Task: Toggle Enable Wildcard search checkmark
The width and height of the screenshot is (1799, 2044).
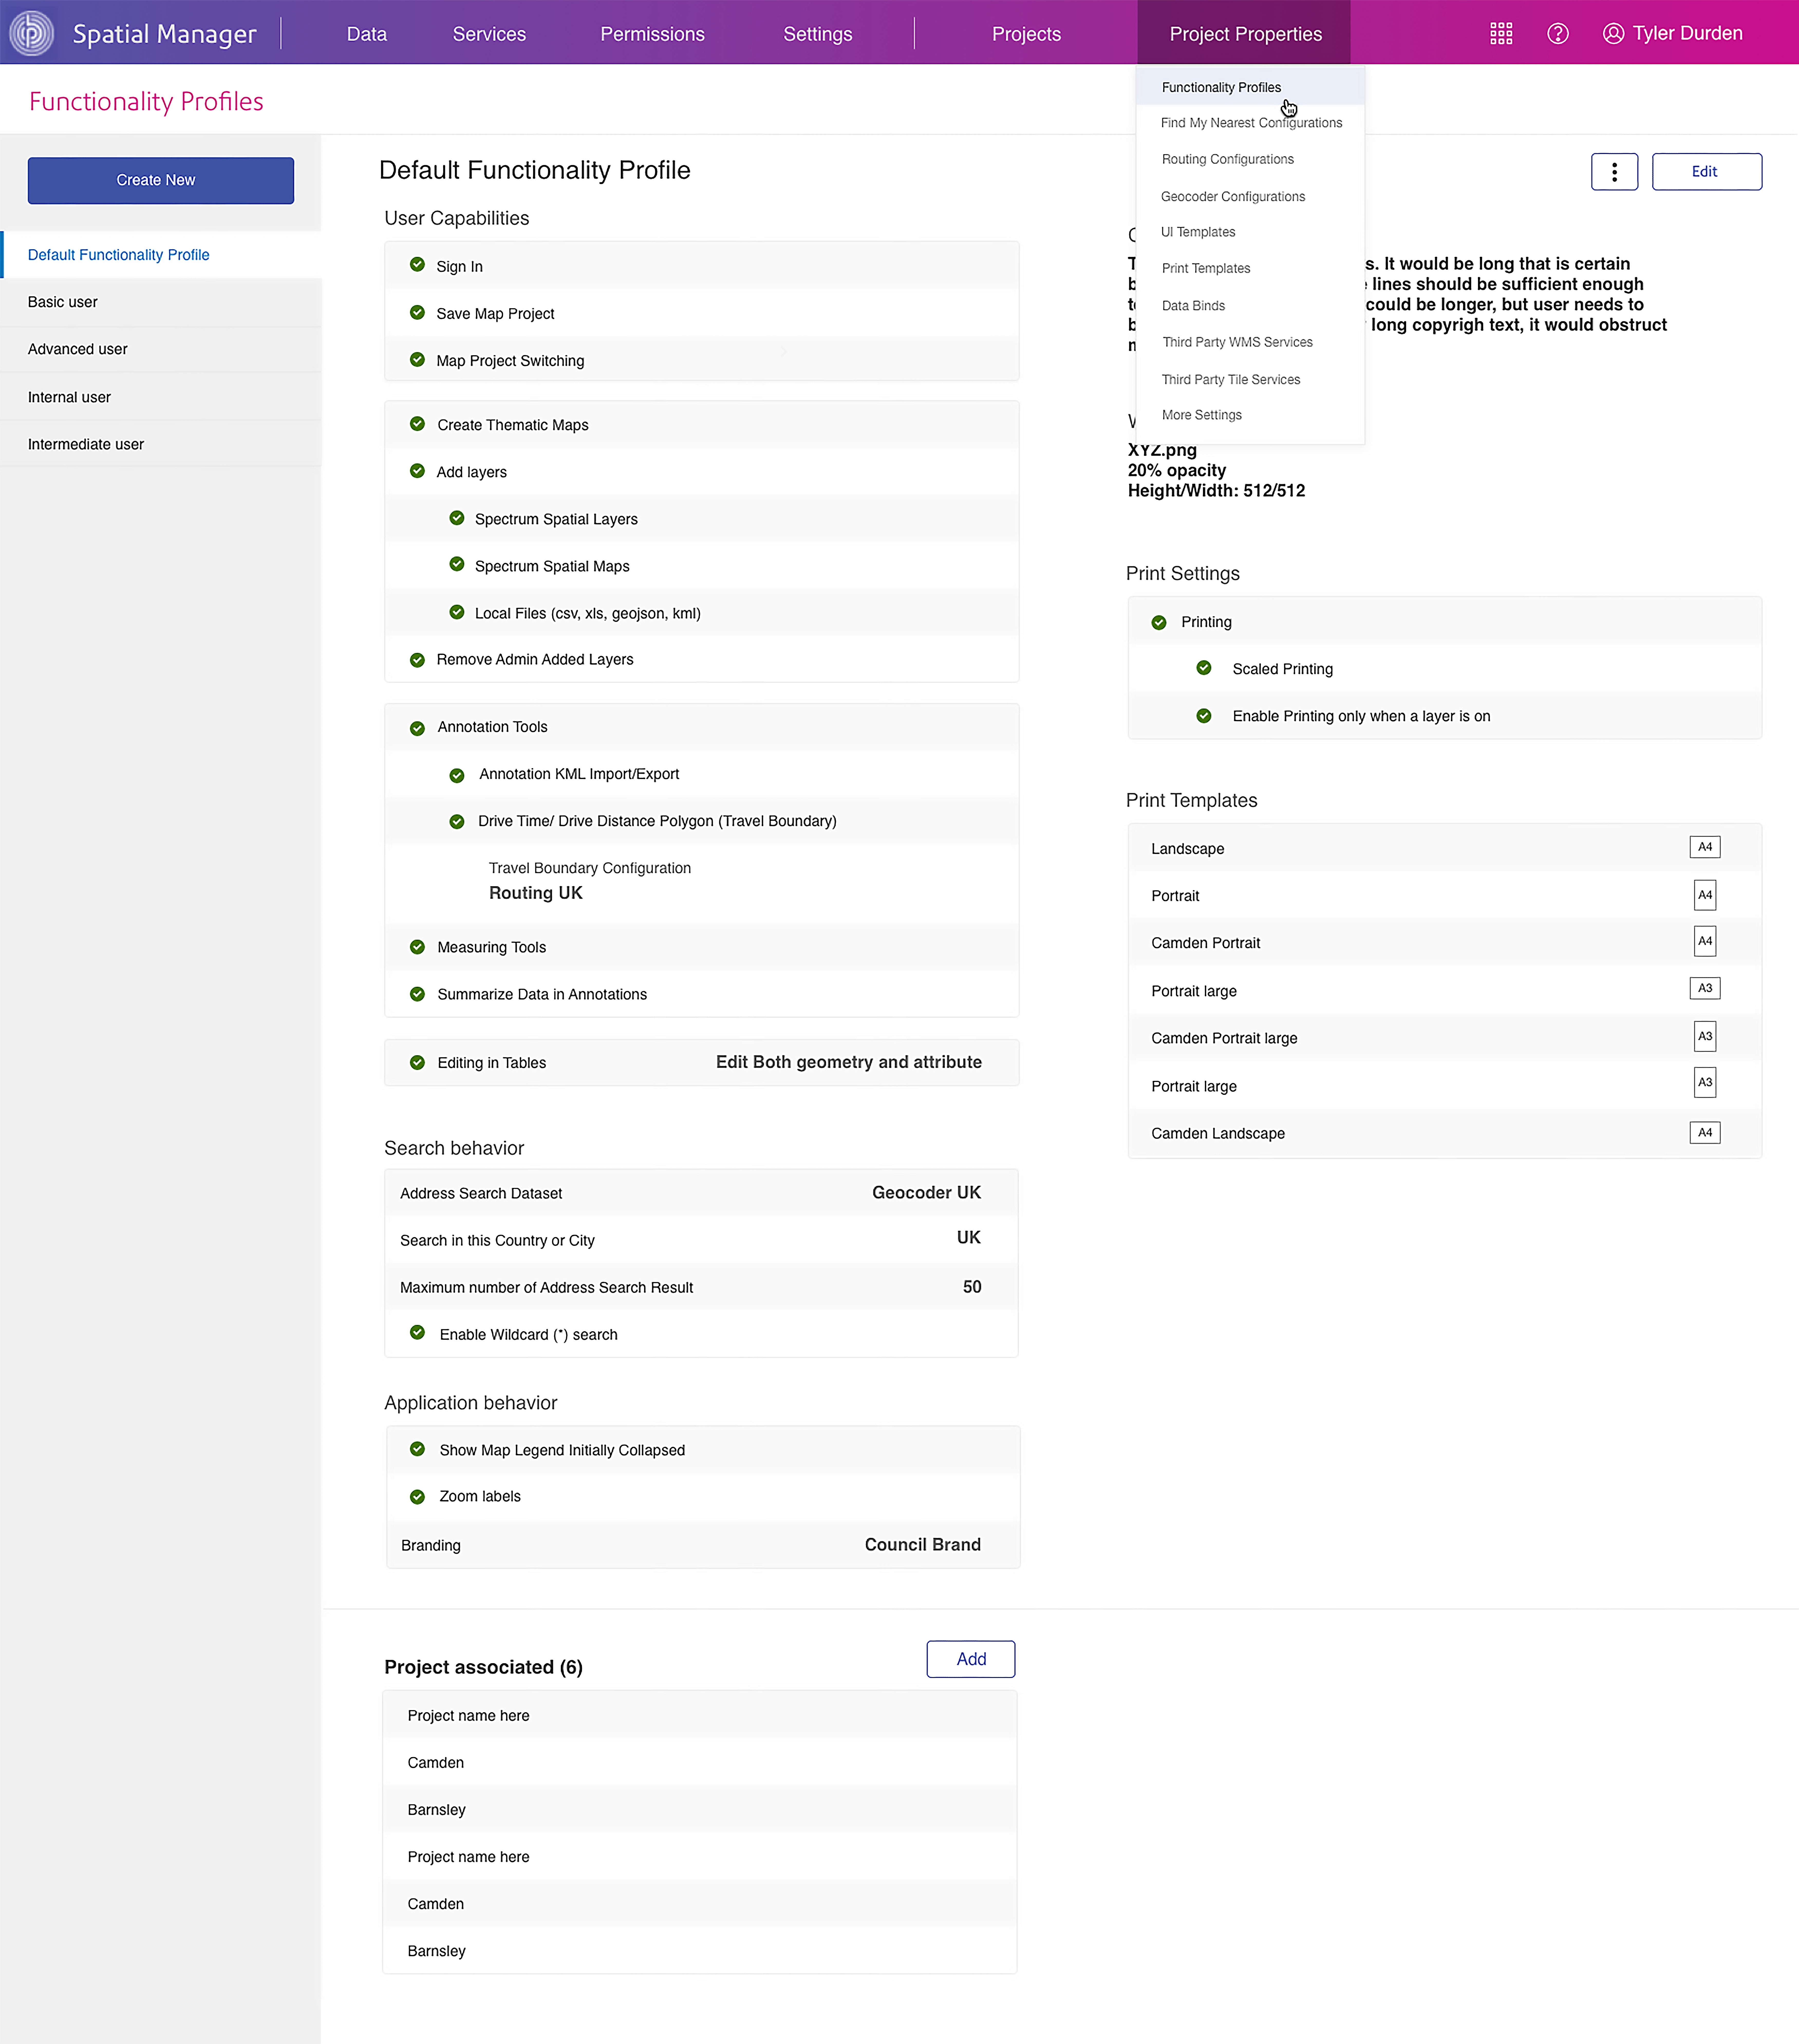Action: click(x=417, y=1332)
